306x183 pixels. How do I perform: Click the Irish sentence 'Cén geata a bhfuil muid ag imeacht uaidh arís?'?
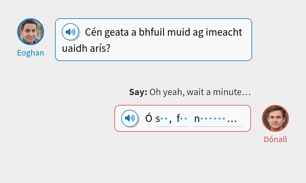pos(162,32)
